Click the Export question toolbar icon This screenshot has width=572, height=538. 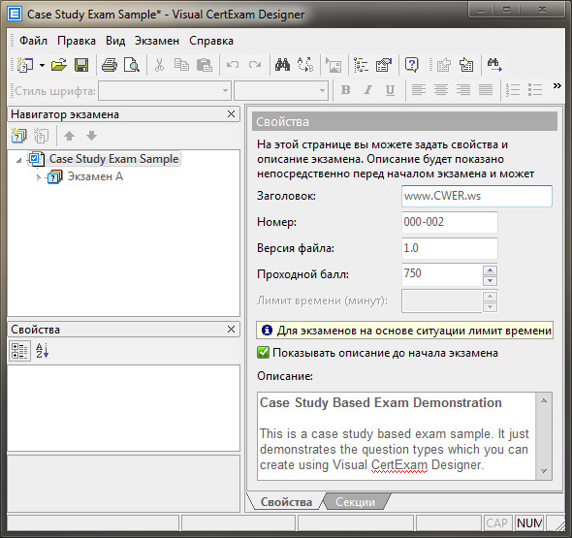(x=444, y=65)
